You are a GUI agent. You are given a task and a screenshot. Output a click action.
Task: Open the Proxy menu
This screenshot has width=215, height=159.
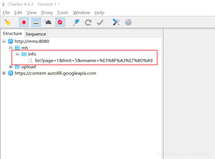(x=47, y=13)
